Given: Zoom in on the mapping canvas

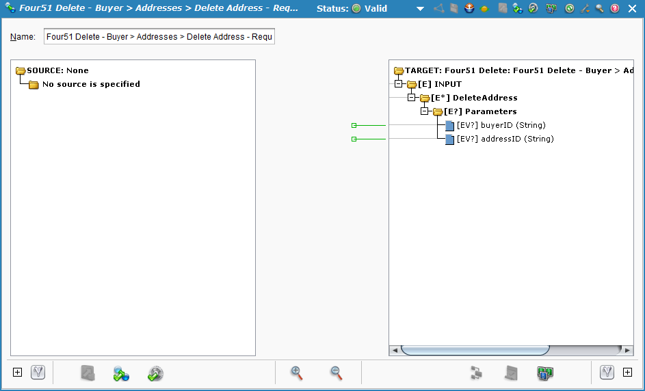Looking at the screenshot, I should click(296, 373).
